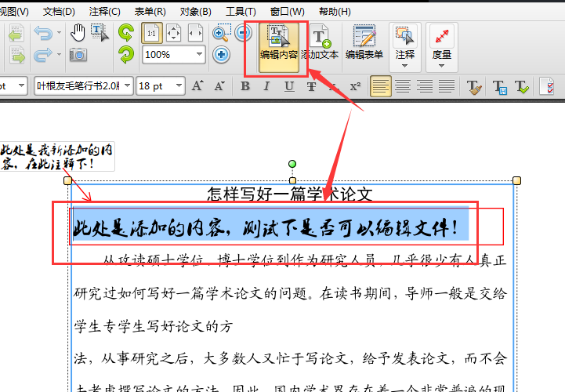
Task: Go to previous page with green left-arrow icon
Action: tap(16, 34)
